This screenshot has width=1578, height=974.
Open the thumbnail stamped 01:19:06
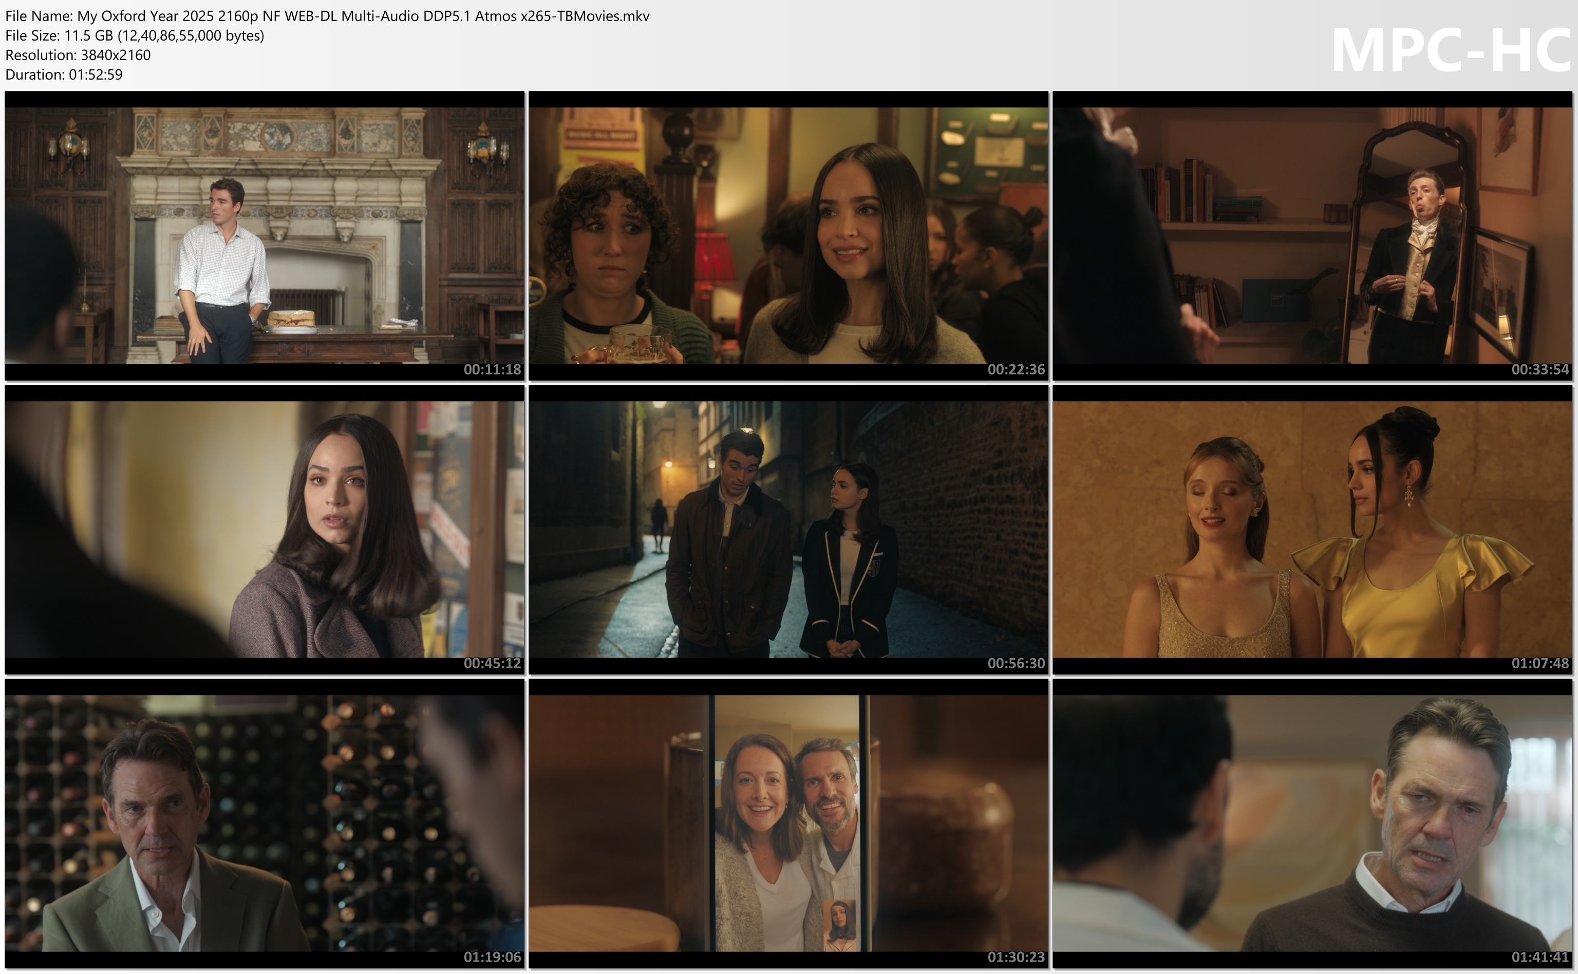coord(265,823)
